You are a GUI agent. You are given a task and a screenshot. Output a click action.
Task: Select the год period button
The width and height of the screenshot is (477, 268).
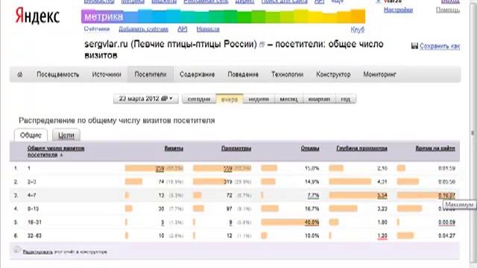(x=345, y=99)
